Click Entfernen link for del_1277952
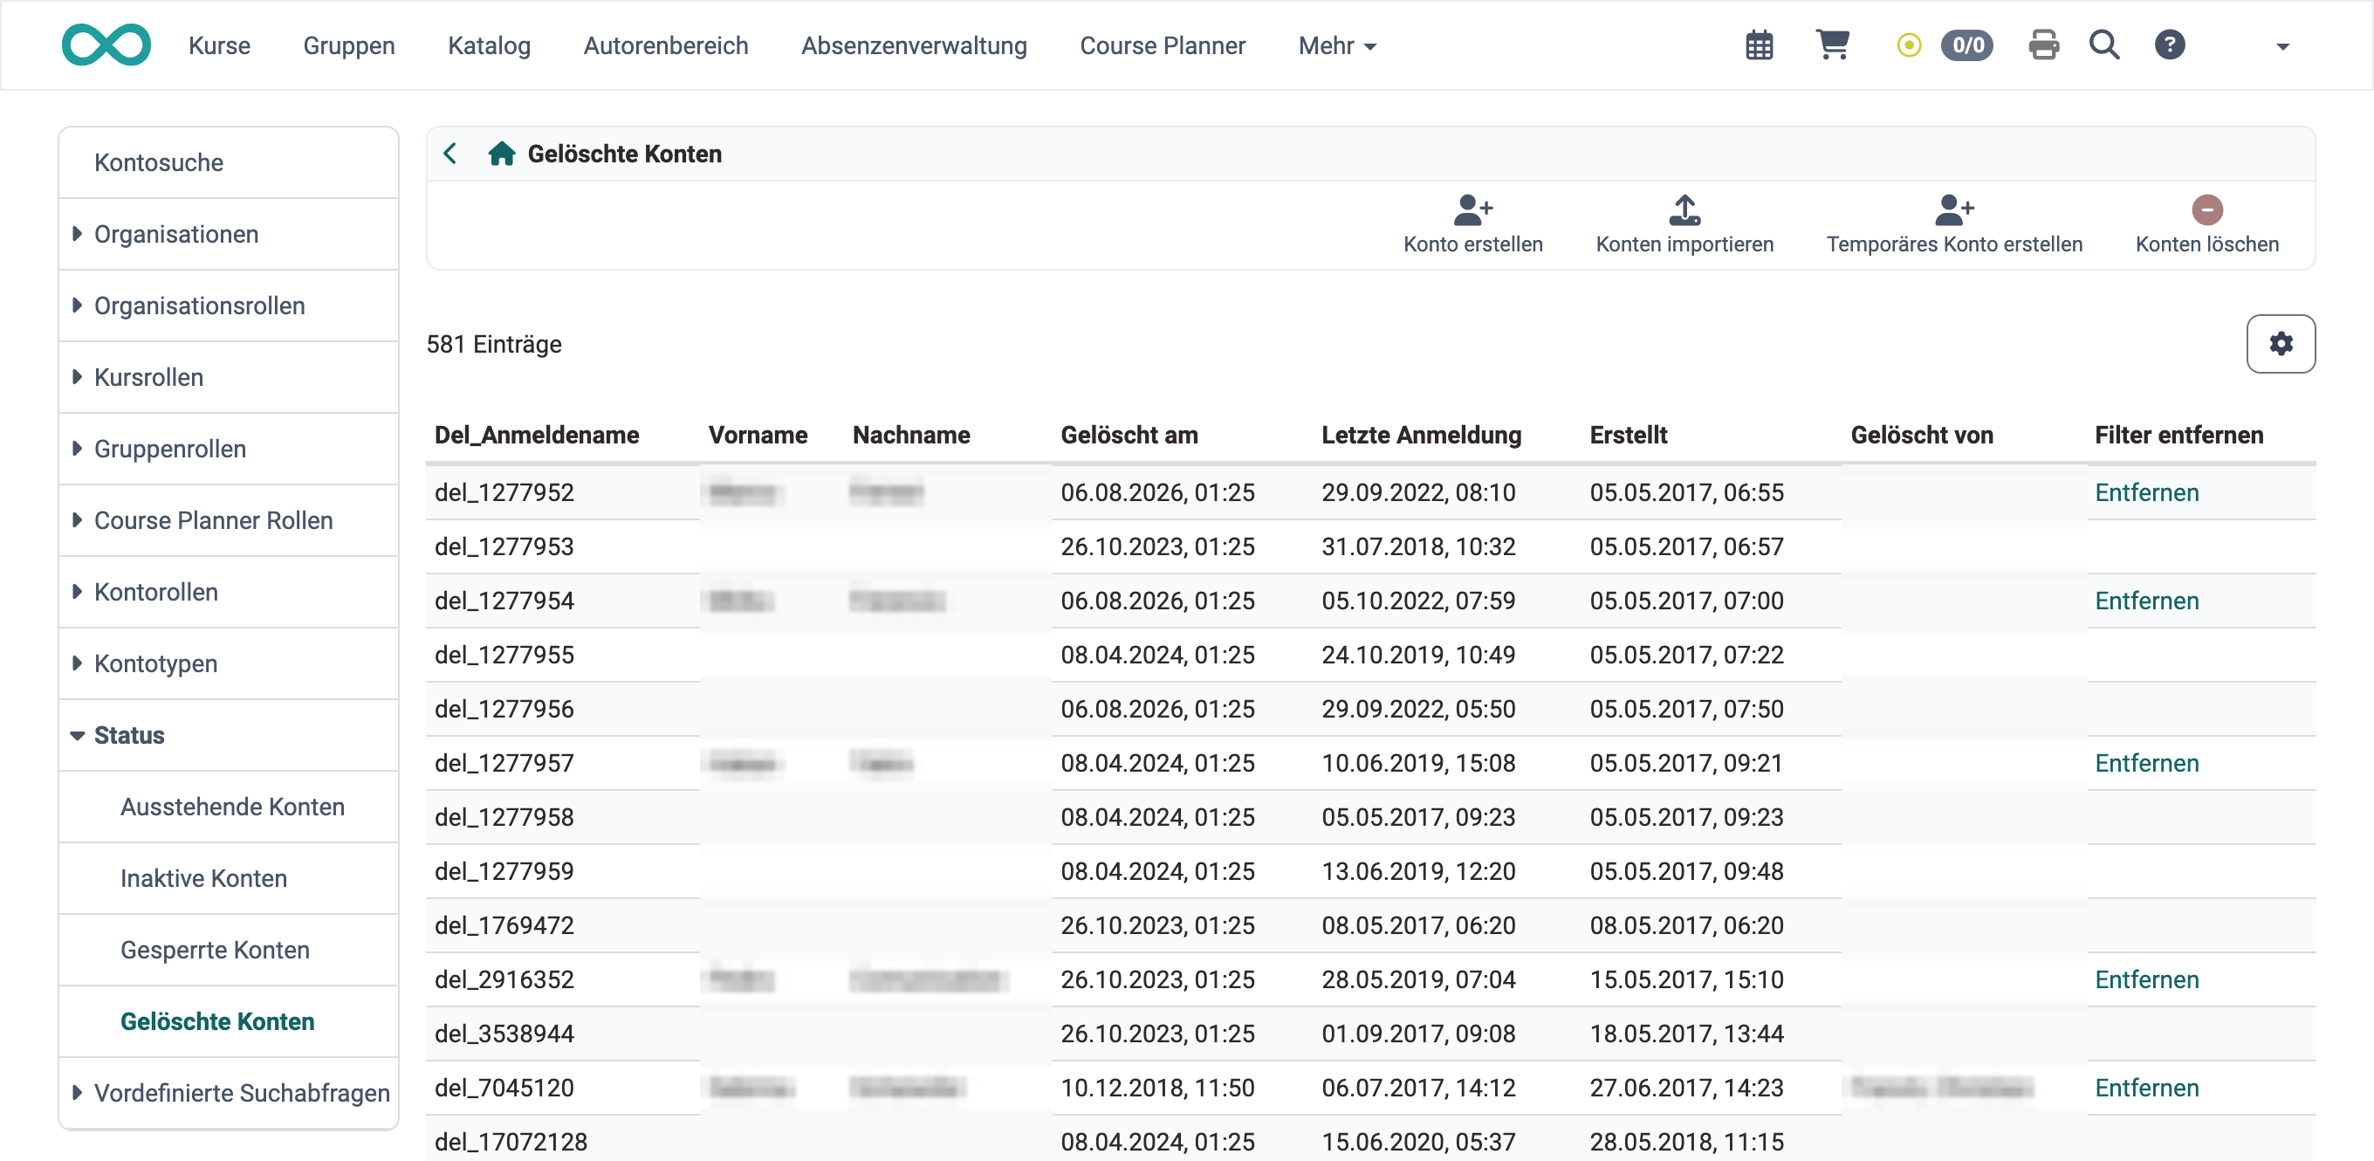This screenshot has height=1161, width=2374. click(2146, 492)
